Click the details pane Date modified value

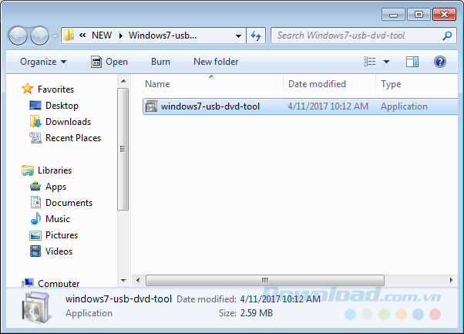click(x=280, y=299)
